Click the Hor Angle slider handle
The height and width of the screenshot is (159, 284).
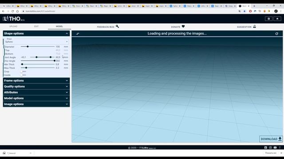pyautogui.click(x=55, y=61)
